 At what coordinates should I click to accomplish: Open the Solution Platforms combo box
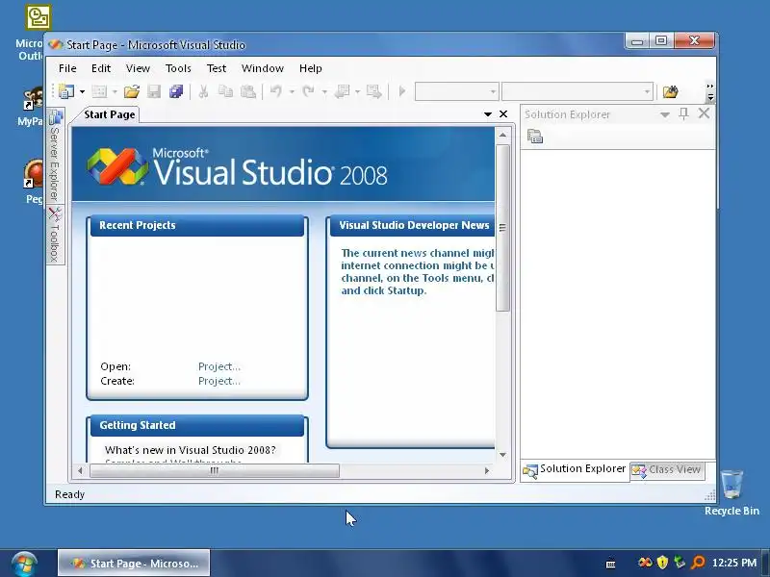(577, 91)
